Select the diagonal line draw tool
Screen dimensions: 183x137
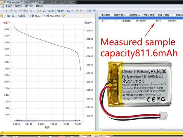31,11
